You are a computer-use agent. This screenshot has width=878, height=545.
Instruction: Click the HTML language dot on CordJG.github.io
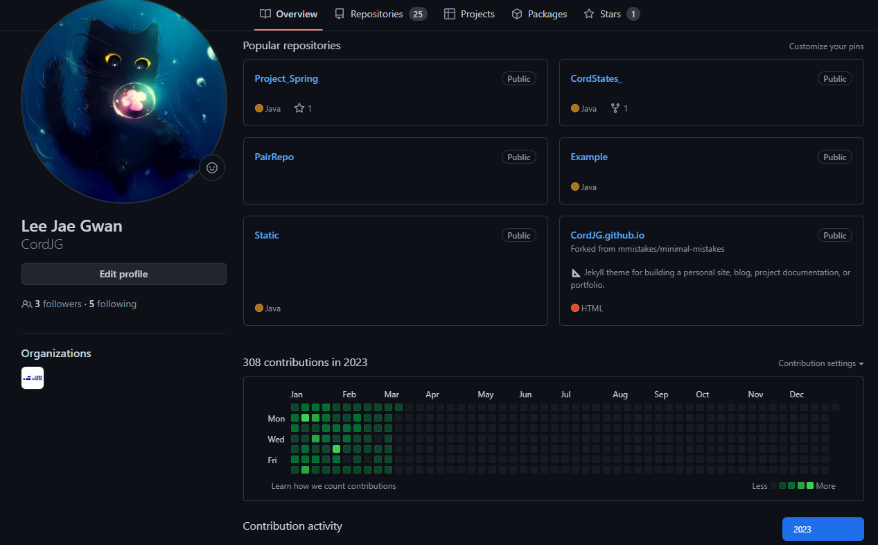click(575, 308)
